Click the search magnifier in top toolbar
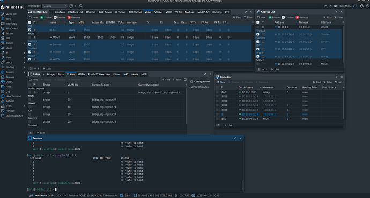370x198 pixels. (81, 6)
